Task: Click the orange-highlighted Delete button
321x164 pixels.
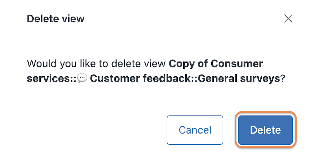Action: 265,130
